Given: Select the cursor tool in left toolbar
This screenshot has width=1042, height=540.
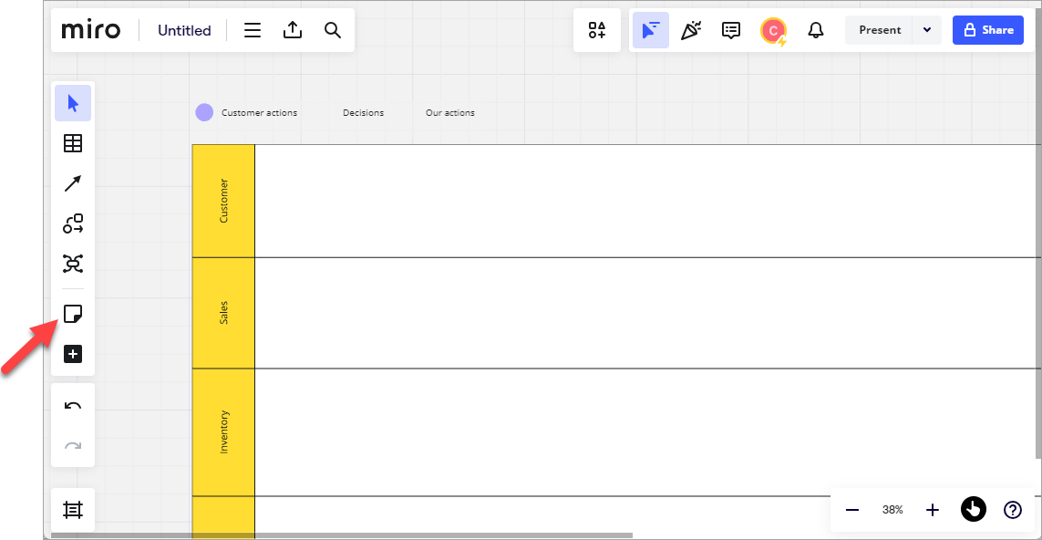Looking at the screenshot, I should 73,103.
